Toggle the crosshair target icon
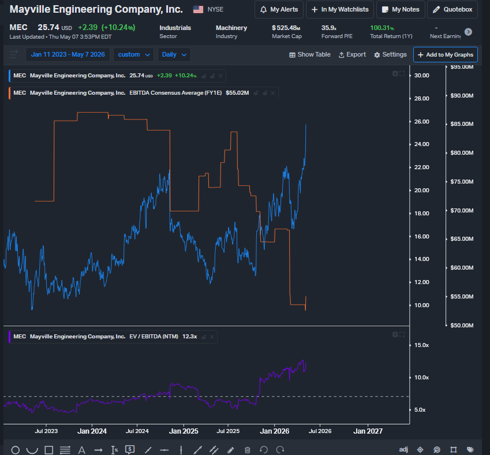Image resolution: width=490 pixels, height=455 pixels. (x=420, y=450)
